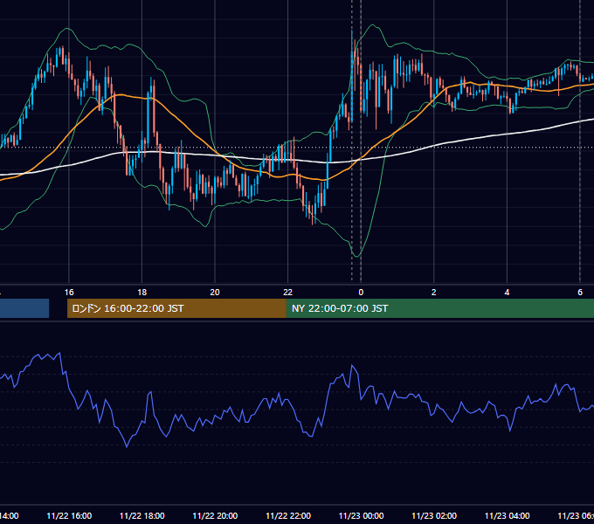Click the hour label 18 on upper axis
Screen dimensions: 594x524
[142, 293]
